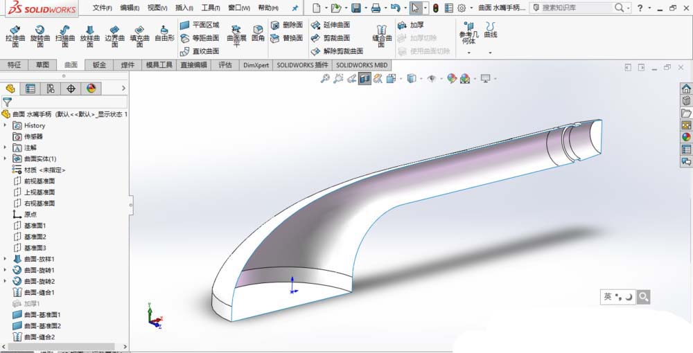Expand the 曲面-放样1 feature

click(6, 259)
